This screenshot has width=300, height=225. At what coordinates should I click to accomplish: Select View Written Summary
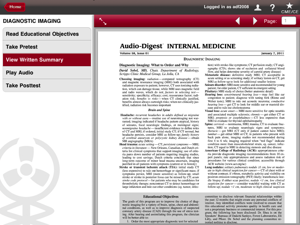[x=47, y=60]
